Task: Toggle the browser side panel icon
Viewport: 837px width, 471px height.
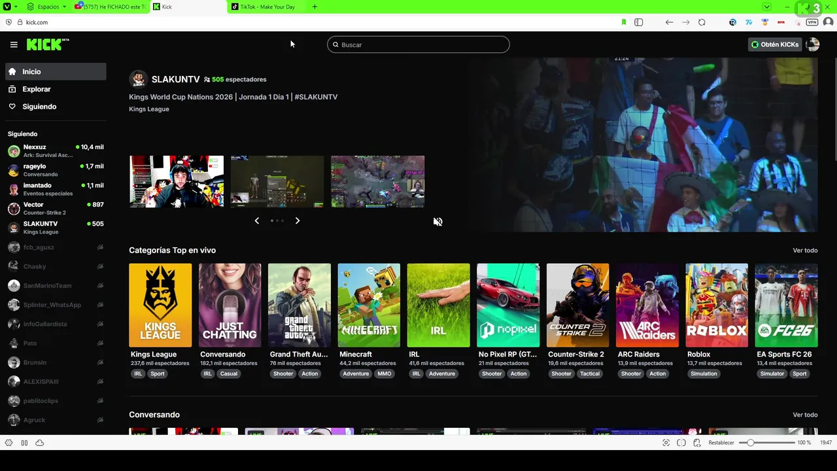Action: pos(639,22)
